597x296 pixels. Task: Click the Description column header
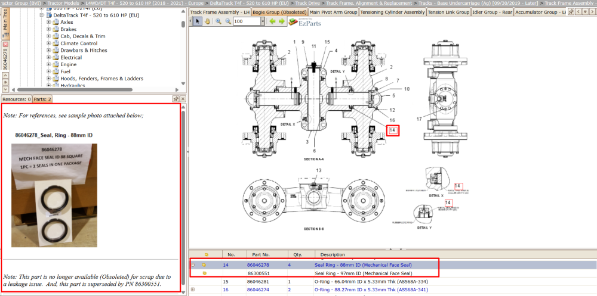[x=333, y=254]
